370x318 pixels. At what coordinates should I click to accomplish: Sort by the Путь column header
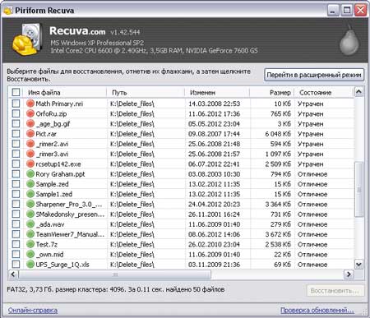coord(146,93)
